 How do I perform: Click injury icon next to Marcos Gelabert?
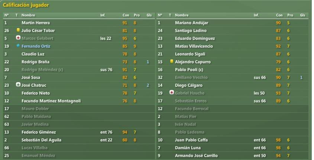coord(18,38)
